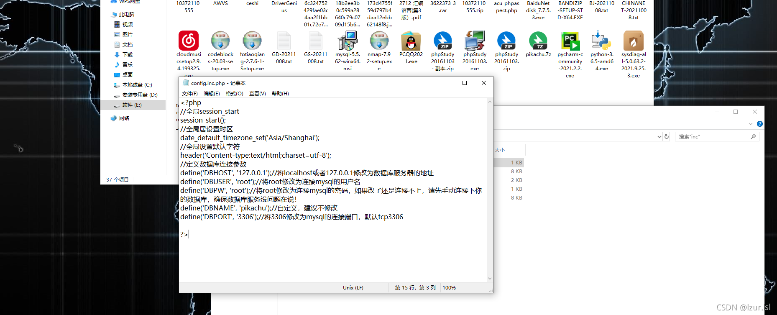Open the cloudmusicsetup installer icon
This screenshot has width=777, height=315.
(189, 41)
